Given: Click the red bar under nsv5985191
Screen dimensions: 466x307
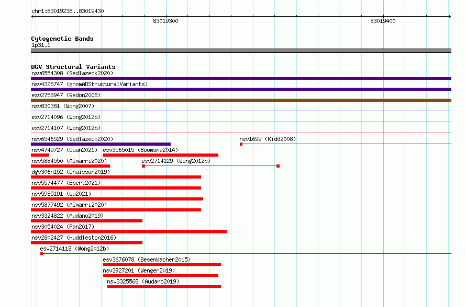Looking at the screenshot, I should pyautogui.click(x=117, y=199).
